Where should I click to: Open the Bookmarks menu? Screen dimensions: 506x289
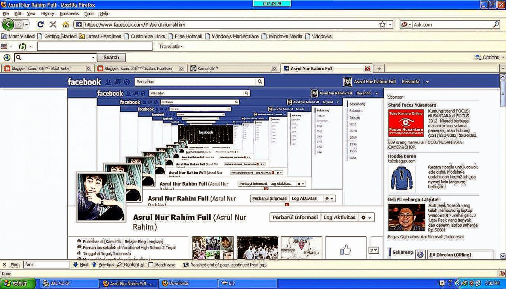tap(69, 13)
